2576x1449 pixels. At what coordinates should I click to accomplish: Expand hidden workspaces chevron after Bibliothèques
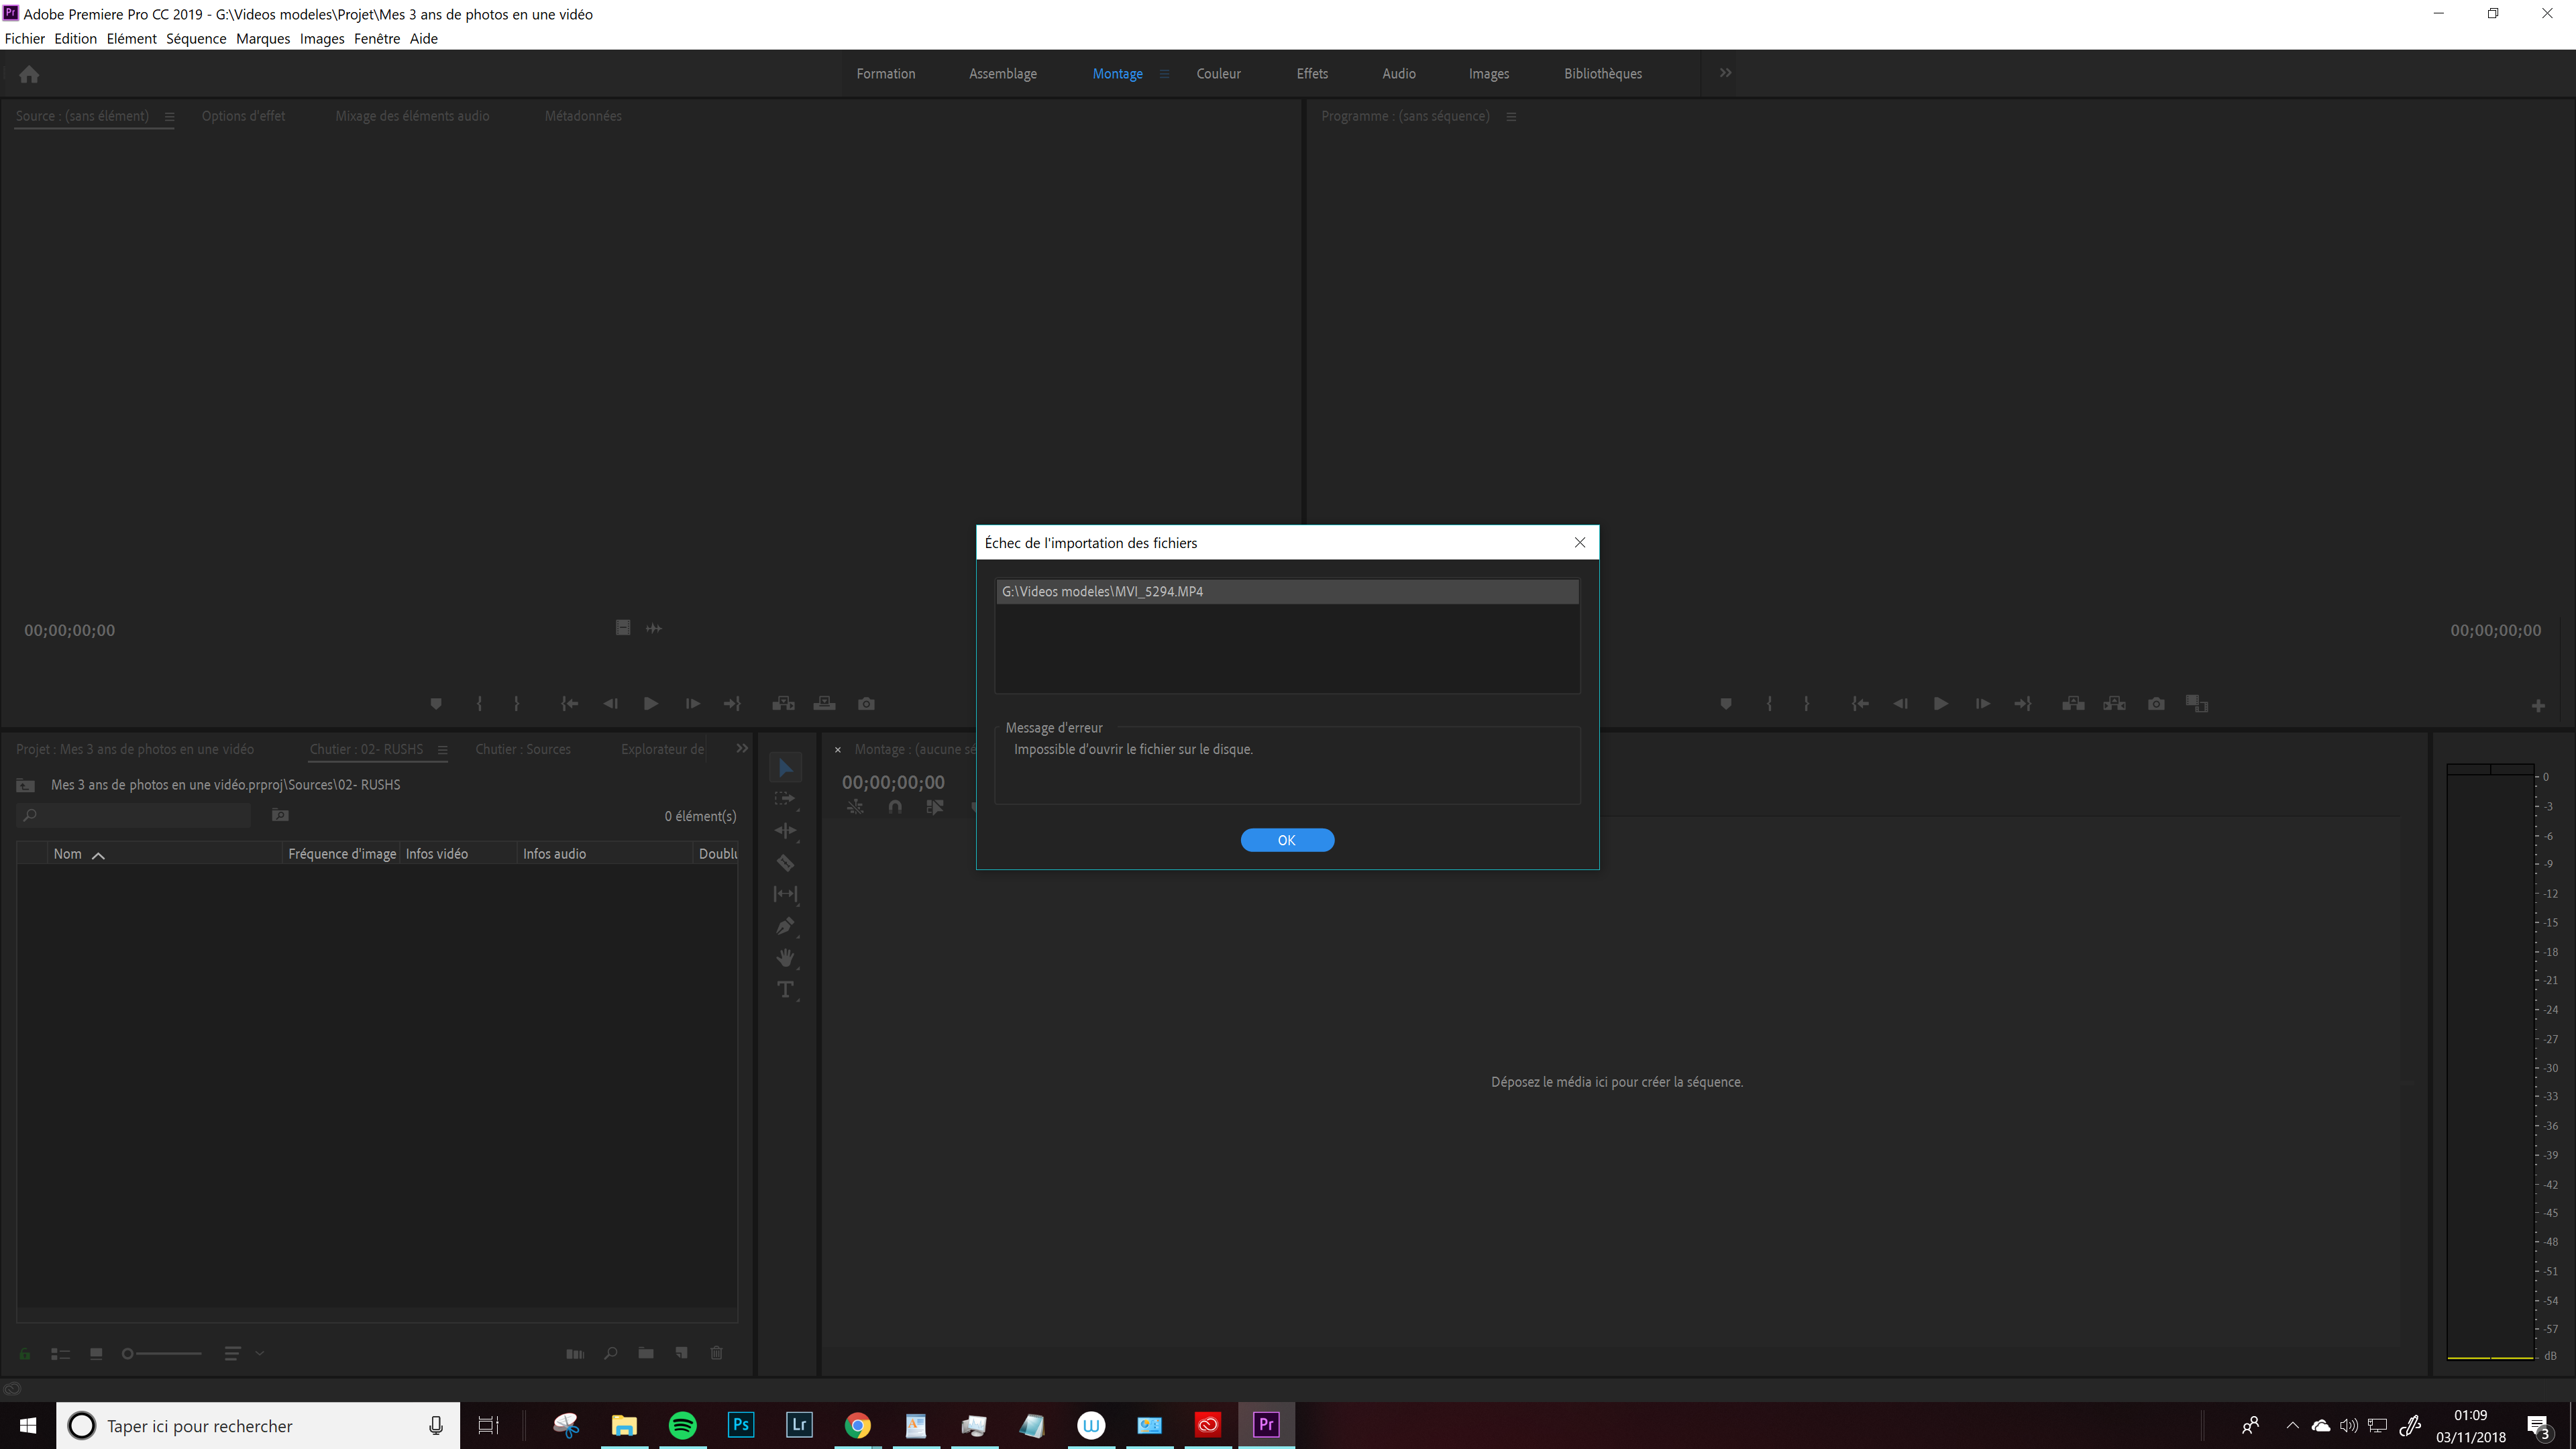1725,73
